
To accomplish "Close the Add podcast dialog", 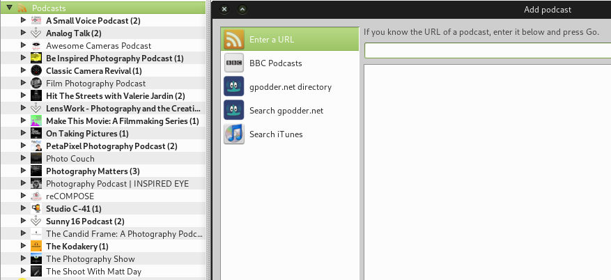I will [224, 9].
